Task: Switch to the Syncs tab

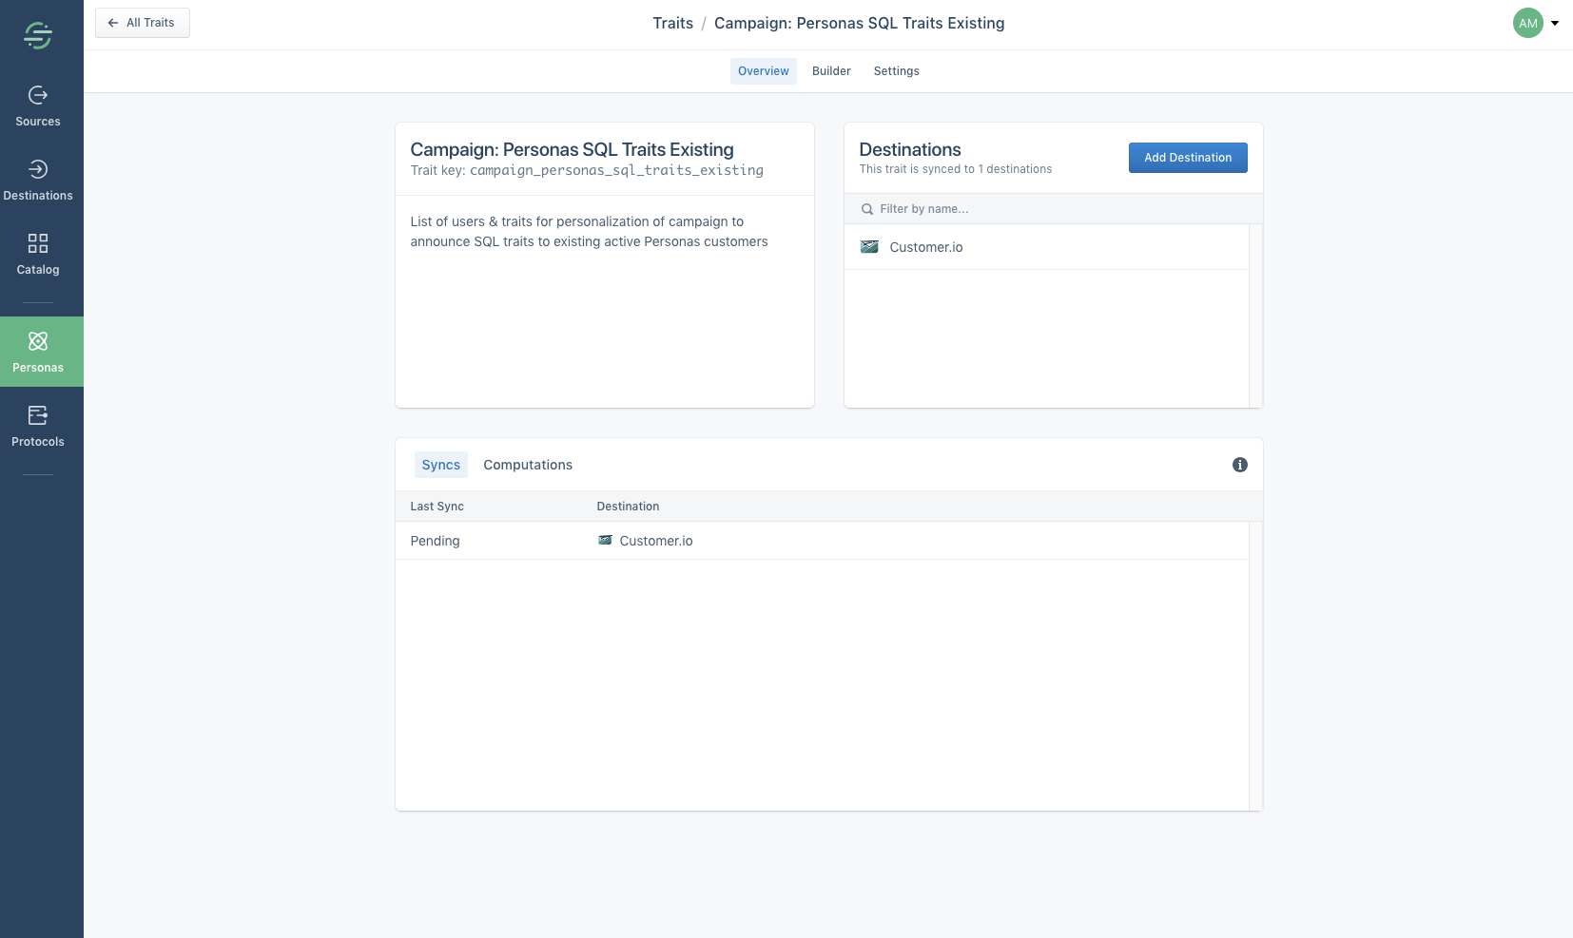Action: click(x=440, y=465)
